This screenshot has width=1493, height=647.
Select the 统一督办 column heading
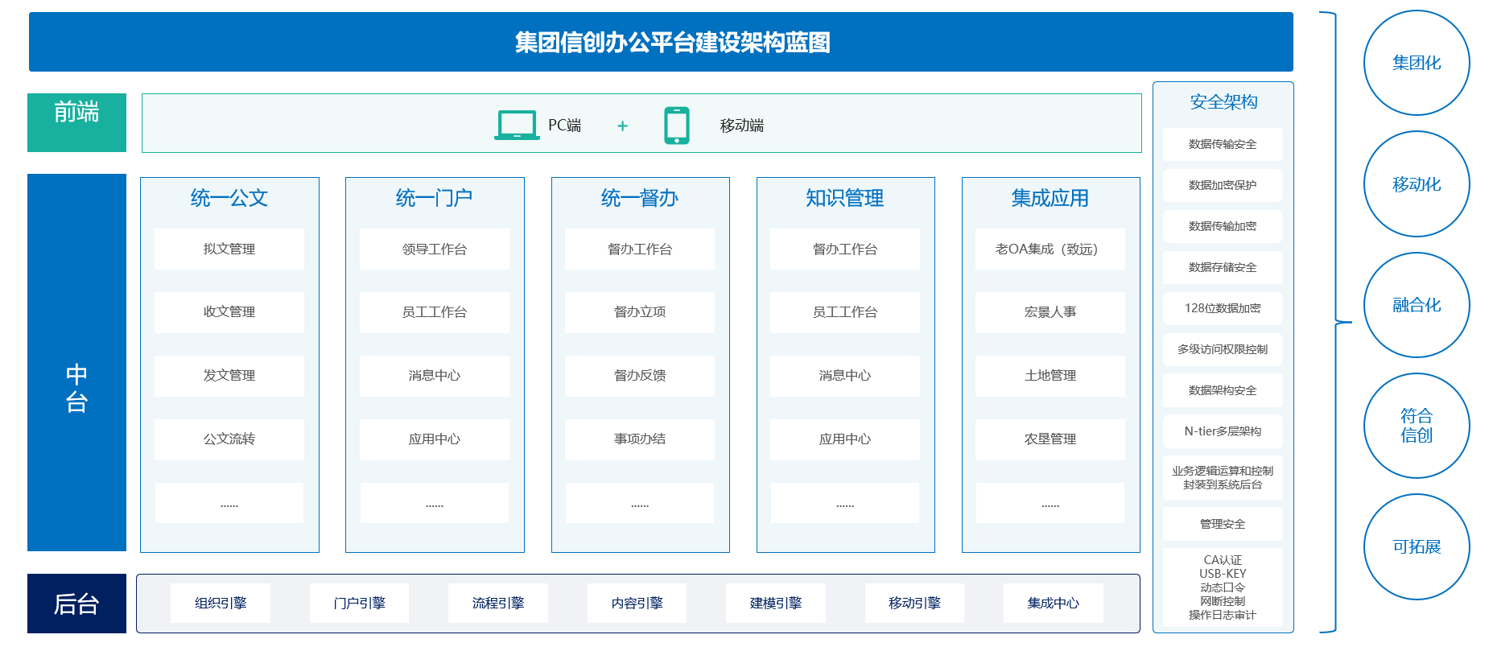click(x=640, y=198)
